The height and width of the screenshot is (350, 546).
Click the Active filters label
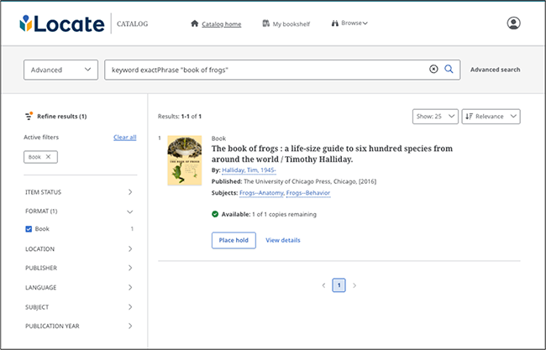[41, 137]
